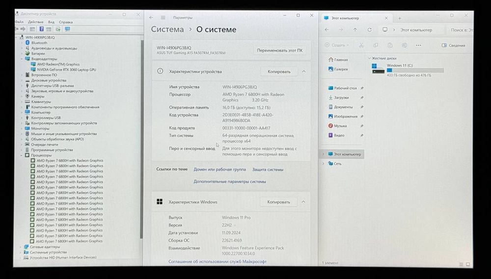
Task: Expand the Клавиатуры tree node
Action: pyautogui.click(x=22, y=101)
